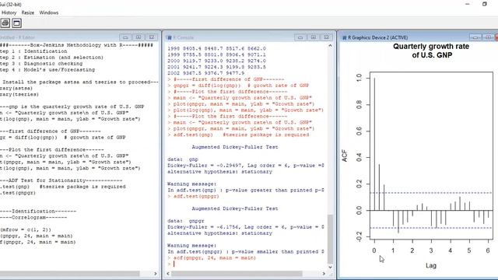This screenshot has height=280, width=498.
Task: Minimize the R Editor sub-window
Action: click(125, 37)
